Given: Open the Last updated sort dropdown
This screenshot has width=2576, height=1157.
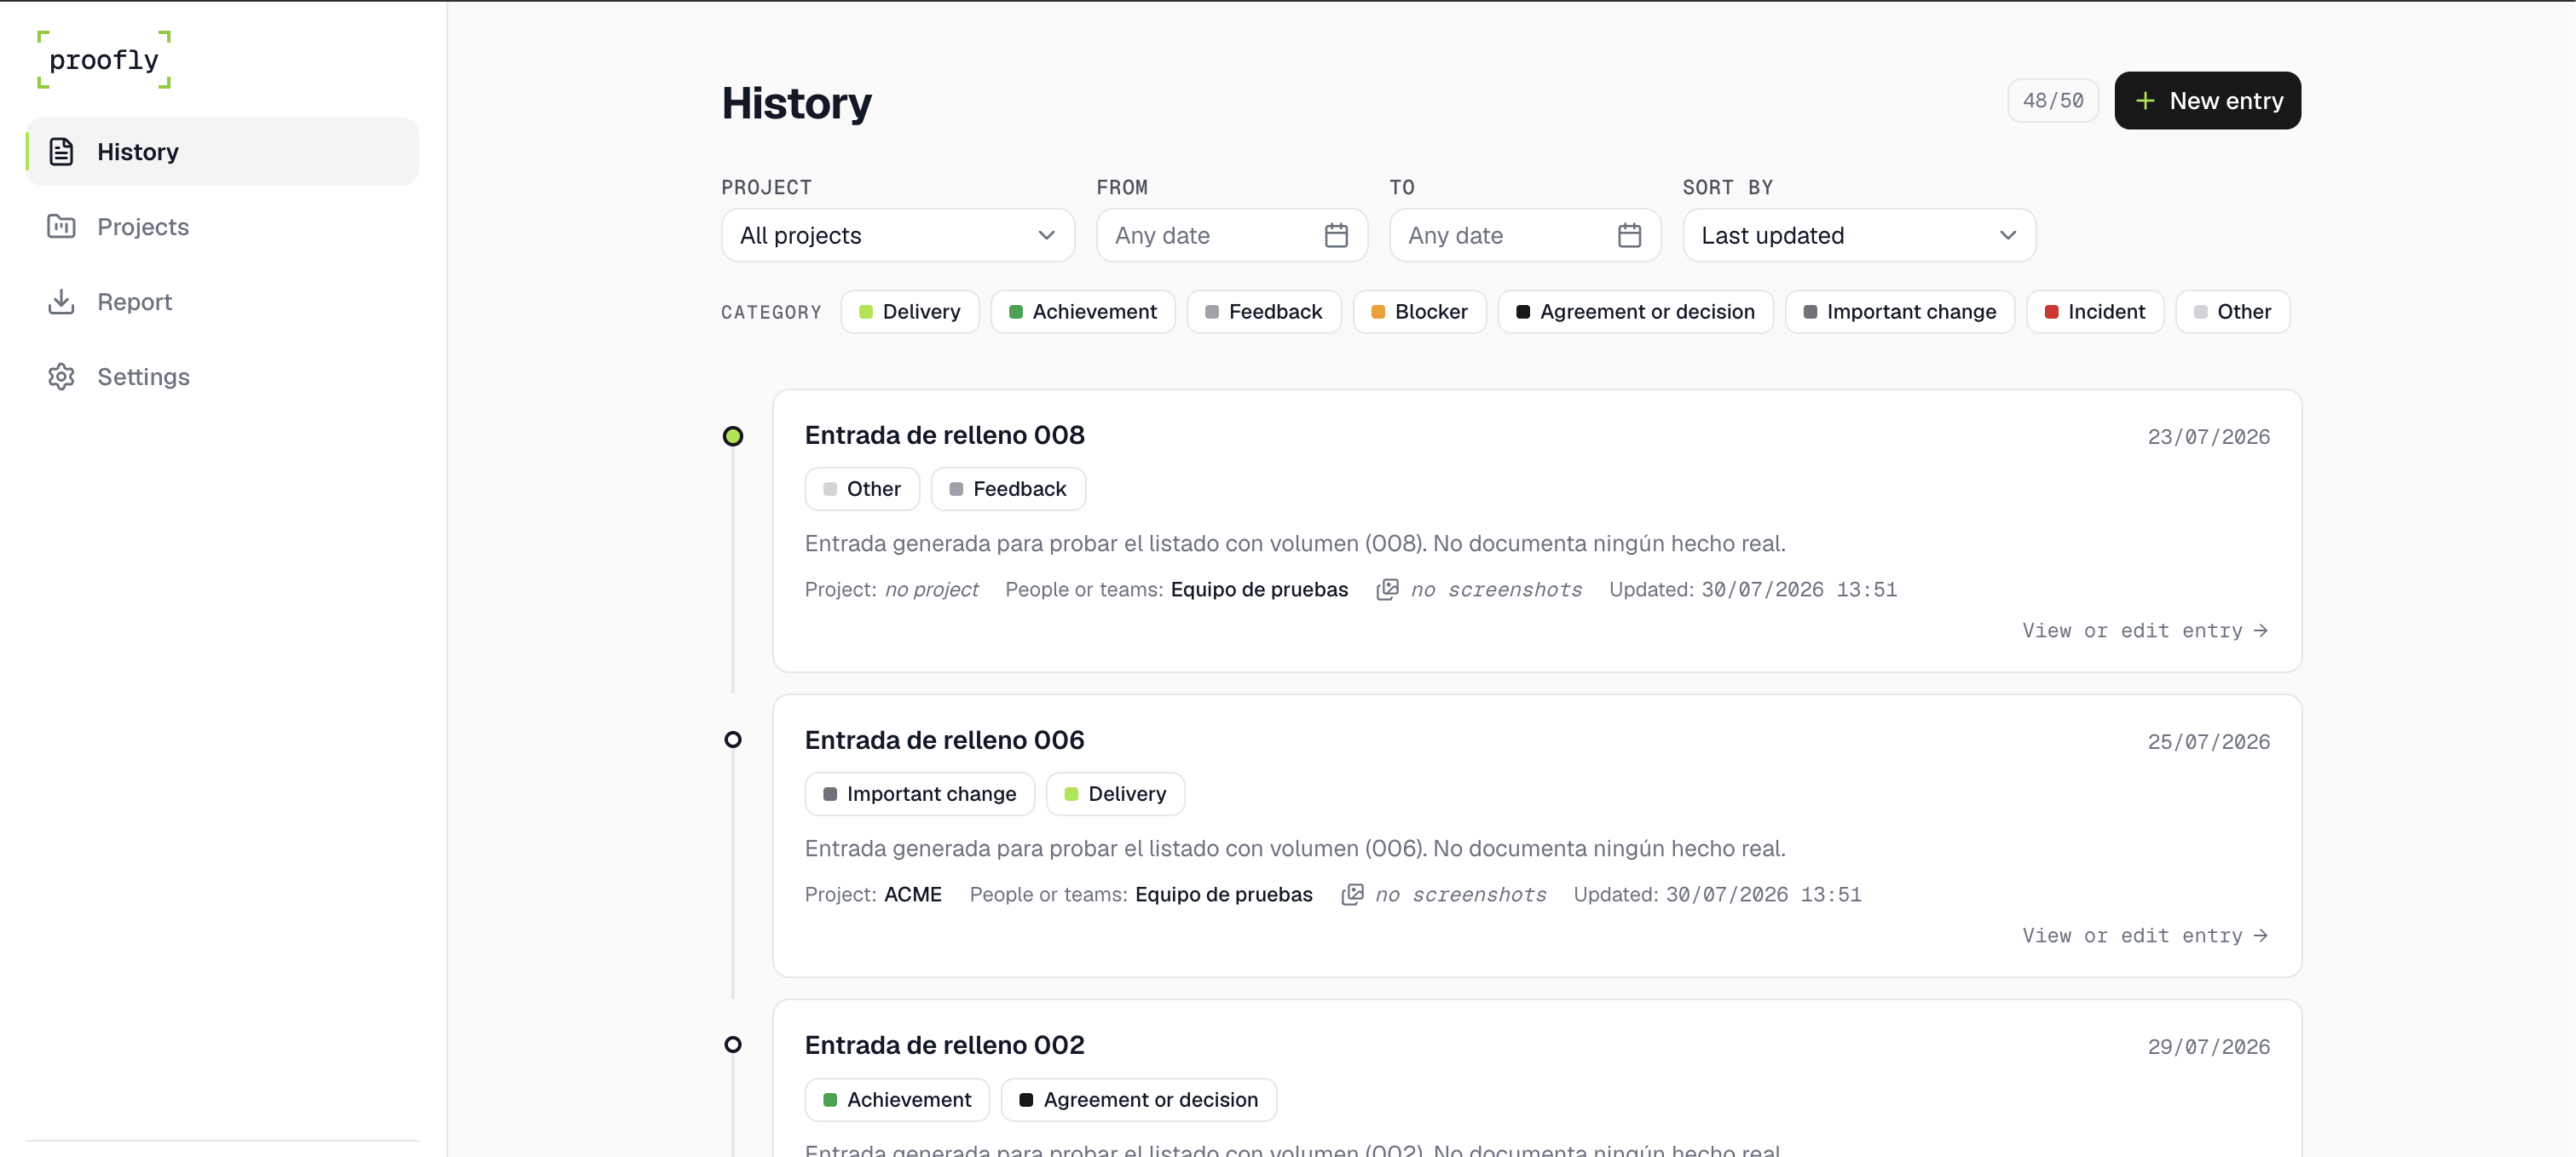Looking at the screenshot, I should (1858, 236).
